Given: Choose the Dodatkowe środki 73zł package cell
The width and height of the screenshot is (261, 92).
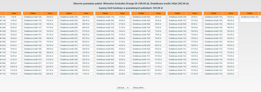Looking at the screenshot, I should click(x=141, y=31).
